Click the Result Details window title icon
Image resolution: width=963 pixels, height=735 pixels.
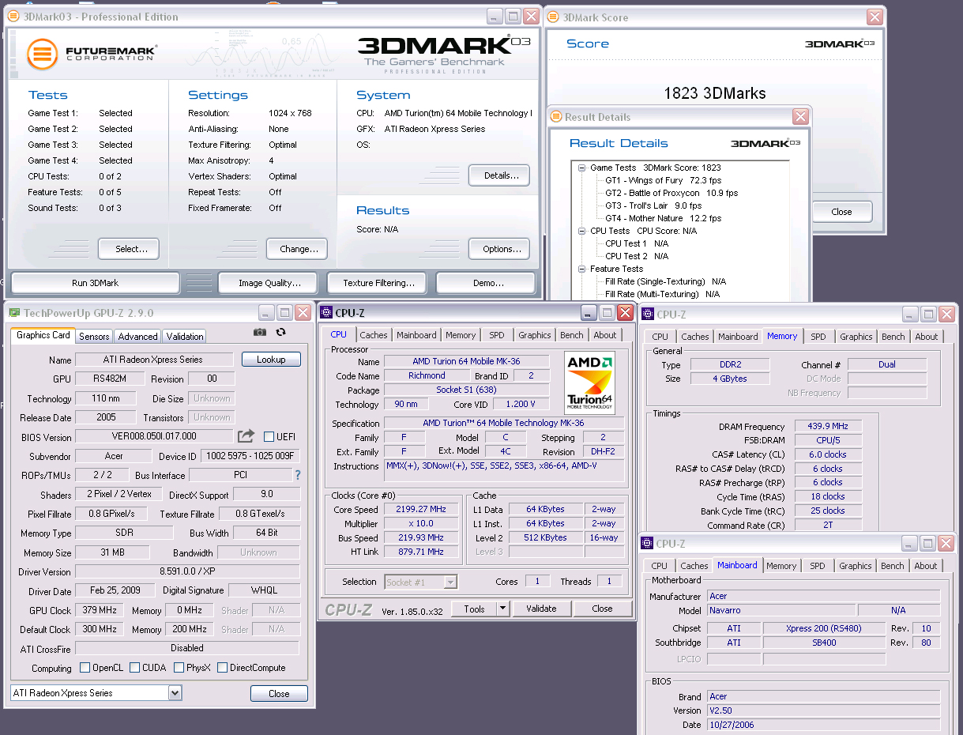(555, 117)
